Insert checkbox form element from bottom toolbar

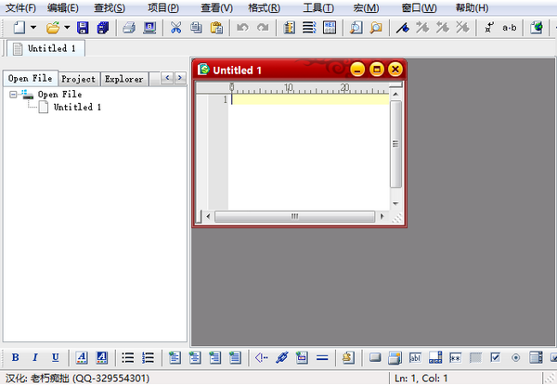(x=495, y=357)
